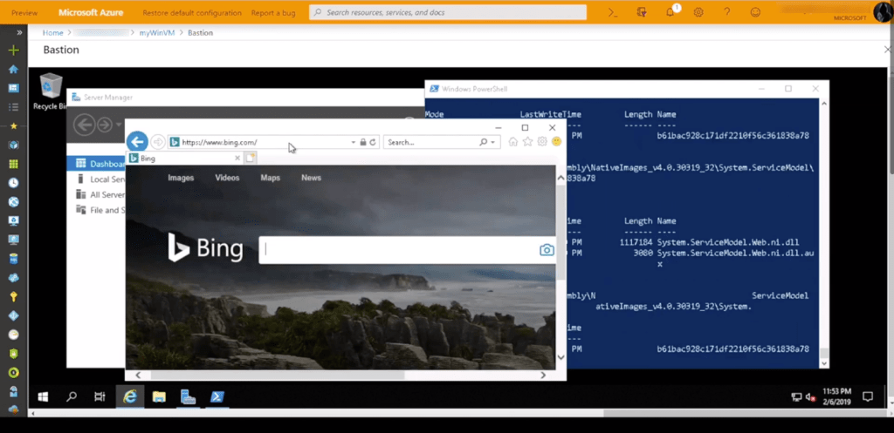Image resolution: width=894 pixels, height=433 pixels.
Task: Open the SQL databases icon in Azure sidebar
Action: point(14,259)
